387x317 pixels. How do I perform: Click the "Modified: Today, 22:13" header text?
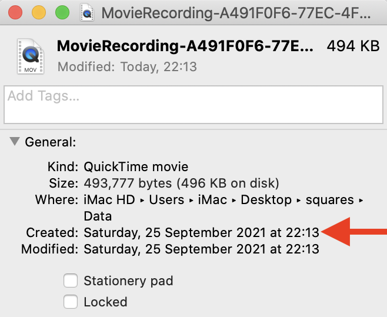point(127,67)
